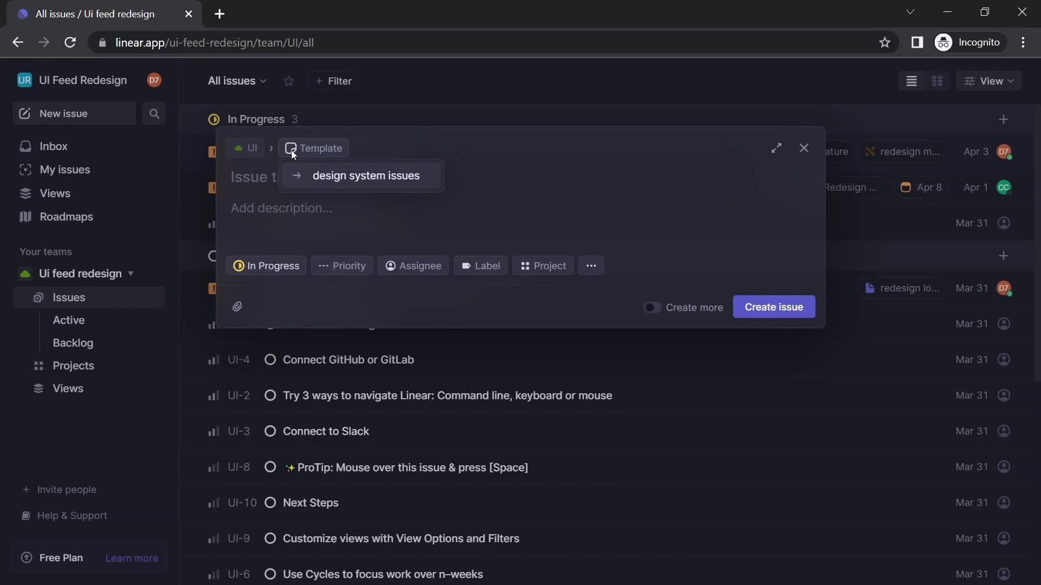Open All issues dropdown menu
1041x585 pixels.
tap(236, 81)
